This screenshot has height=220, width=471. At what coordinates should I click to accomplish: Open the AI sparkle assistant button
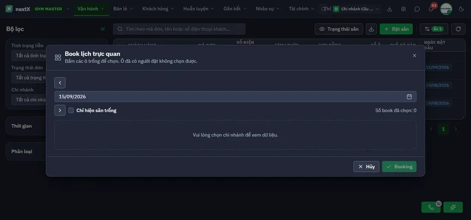(x=453, y=207)
